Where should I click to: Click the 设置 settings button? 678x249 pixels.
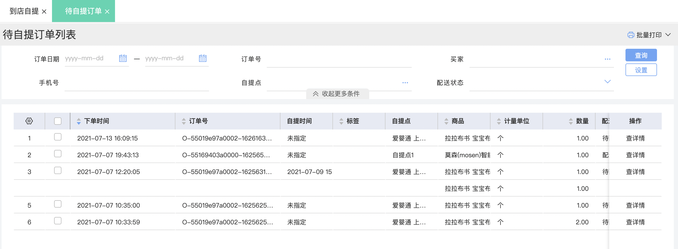pos(641,70)
